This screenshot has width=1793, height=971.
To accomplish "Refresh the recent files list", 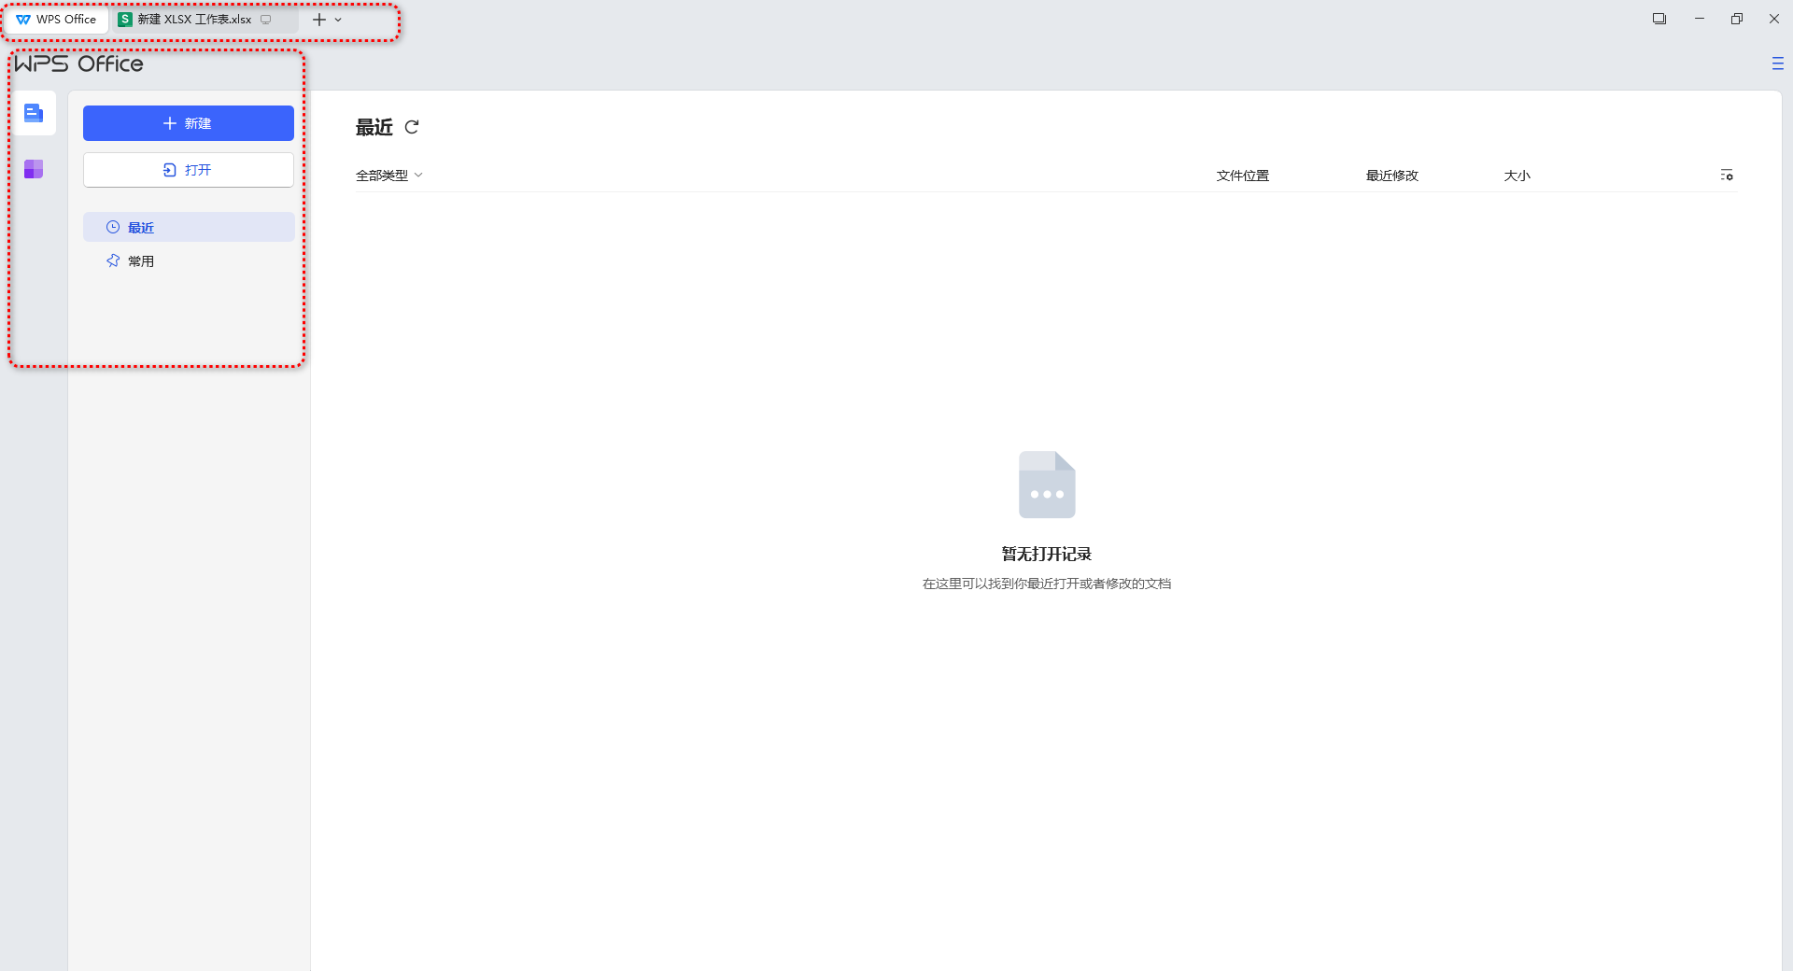I will point(412,127).
